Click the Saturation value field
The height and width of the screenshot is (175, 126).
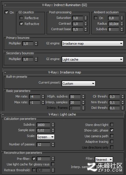click(x=78, y=18)
